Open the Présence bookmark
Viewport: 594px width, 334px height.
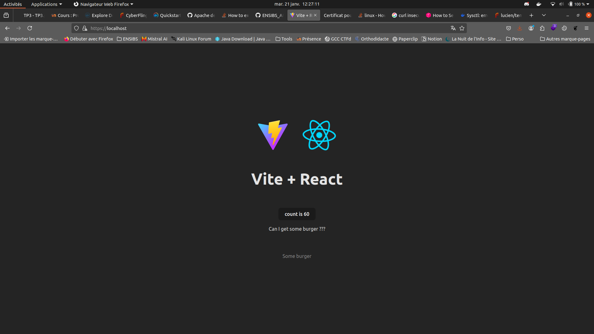[x=308, y=39]
